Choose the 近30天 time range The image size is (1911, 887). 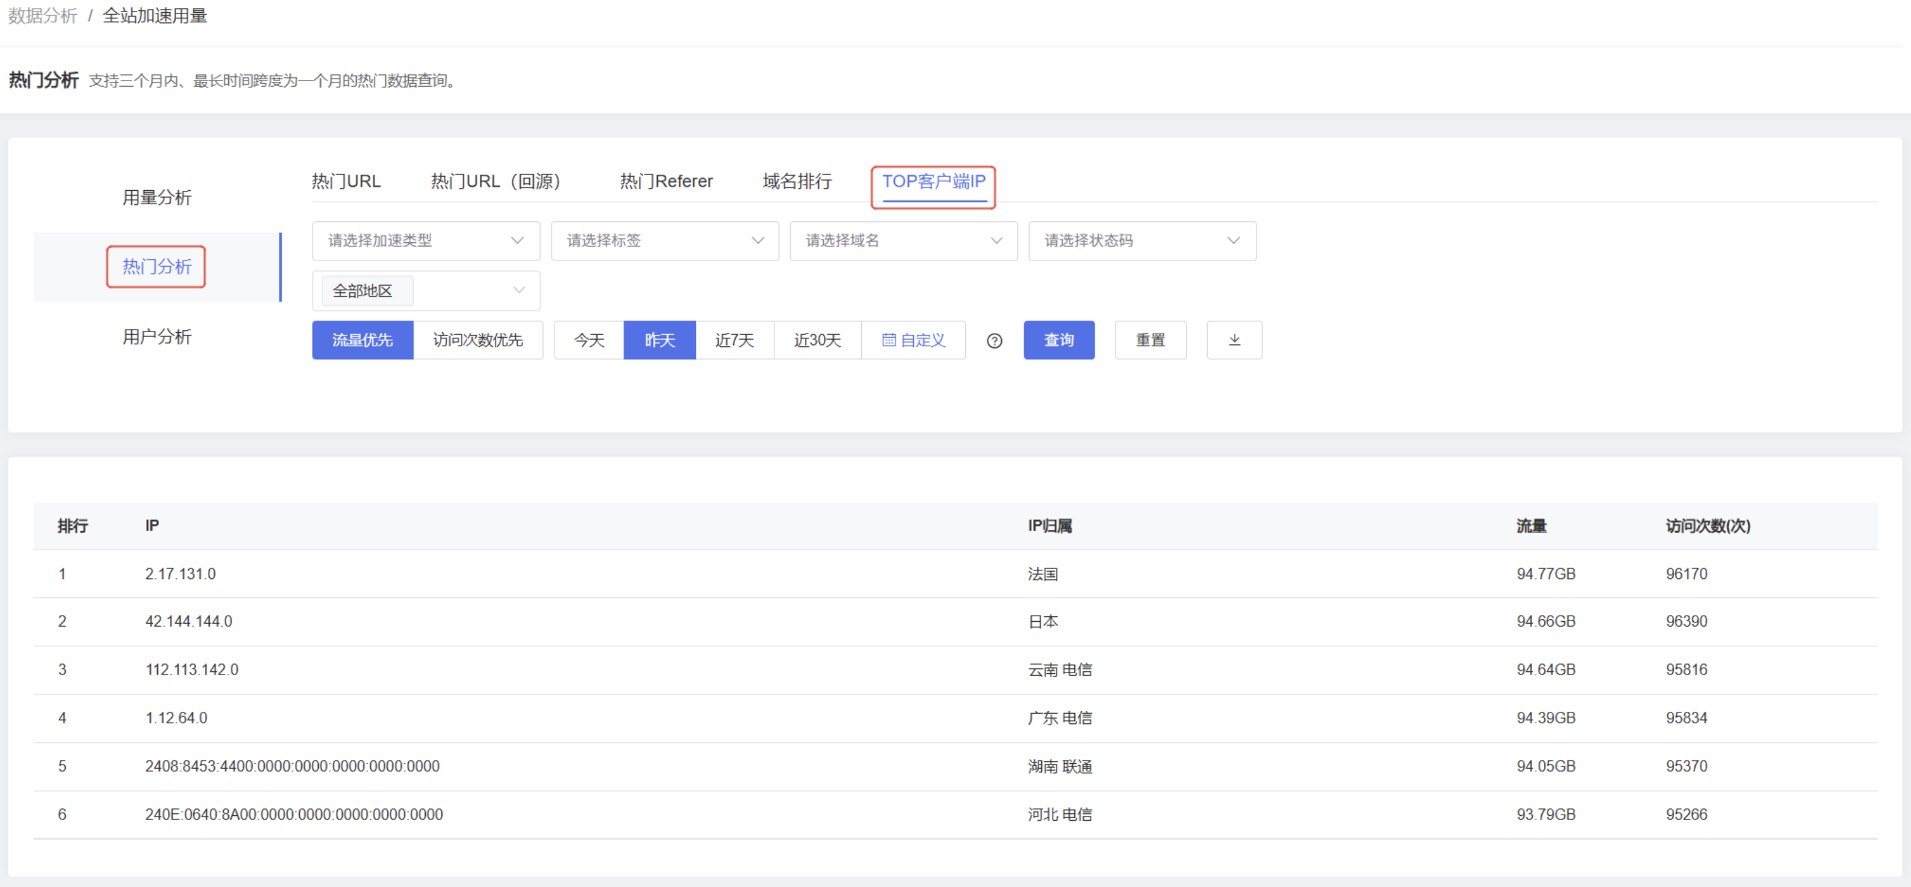[817, 340]
